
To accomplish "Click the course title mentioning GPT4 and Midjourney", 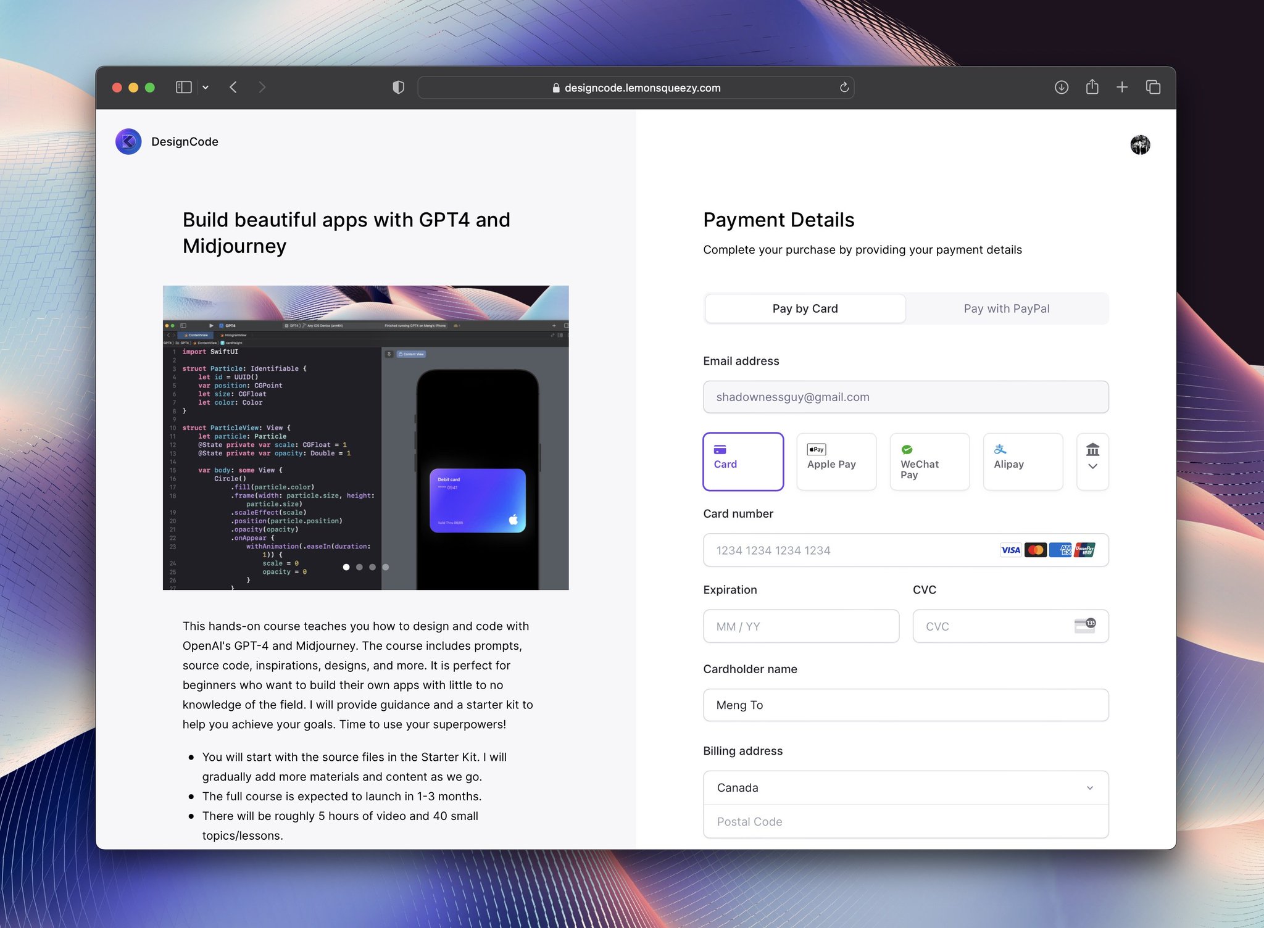I will [x=346, y=233].
